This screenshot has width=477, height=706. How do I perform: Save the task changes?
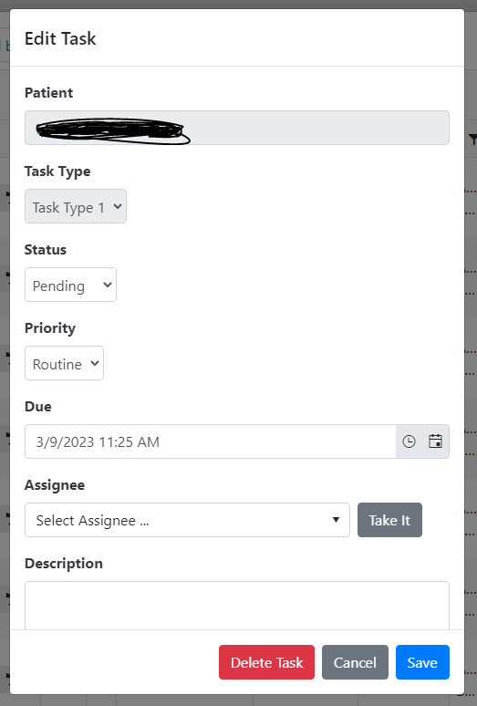422,662
